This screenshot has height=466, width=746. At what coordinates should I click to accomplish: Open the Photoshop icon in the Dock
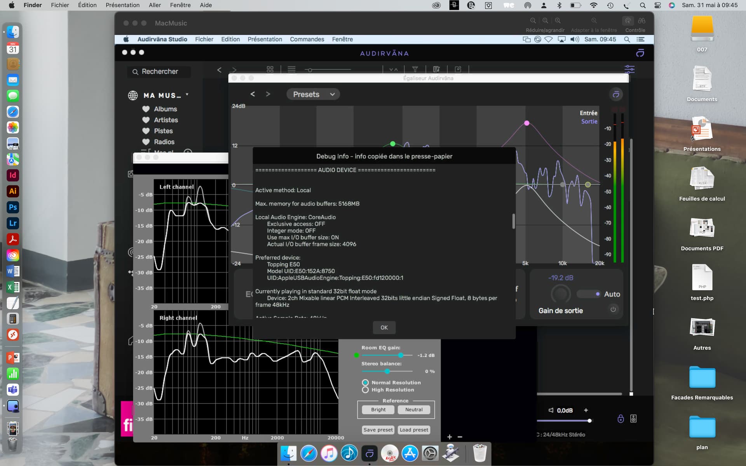coord(13,207)
